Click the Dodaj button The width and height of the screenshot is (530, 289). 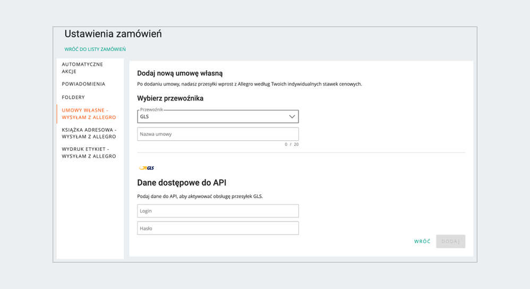[x=450, y=241]
